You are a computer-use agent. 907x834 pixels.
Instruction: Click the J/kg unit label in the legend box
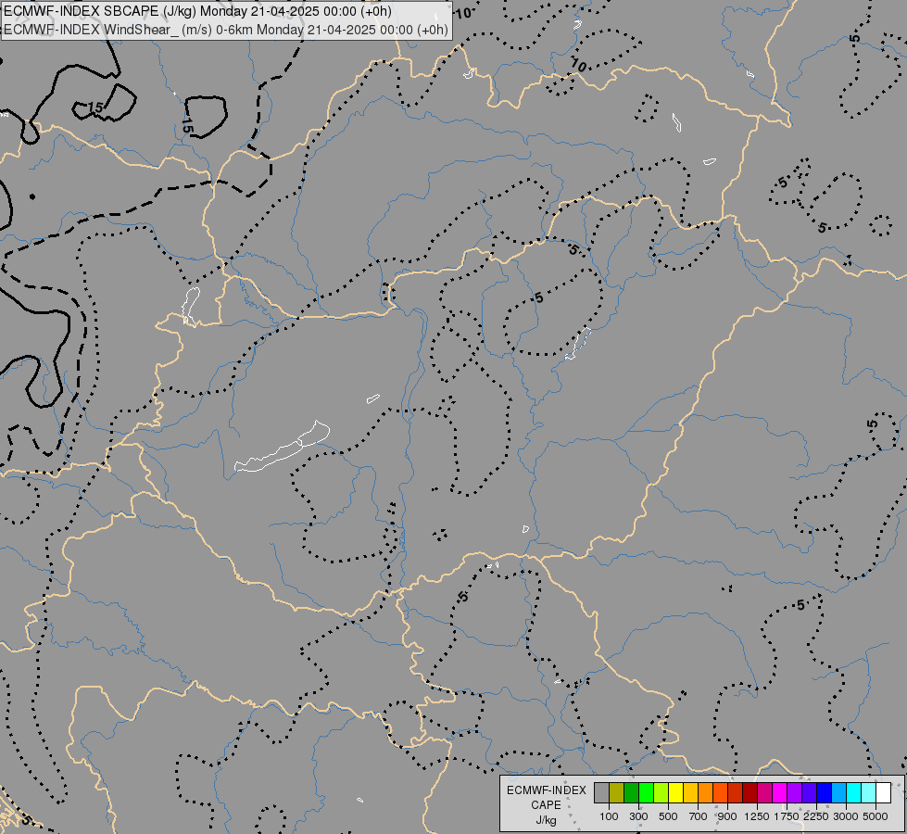(x=546, y=820)
